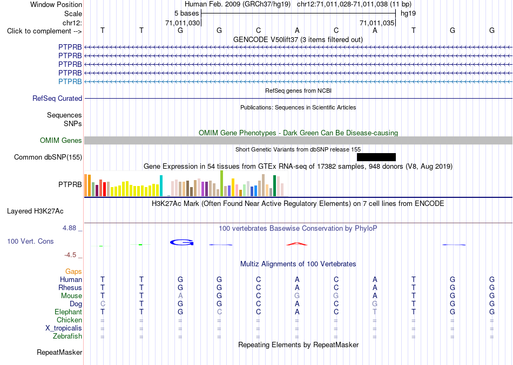513x365 pixels.
Task: Select the Human species row label
Action: 71,280
